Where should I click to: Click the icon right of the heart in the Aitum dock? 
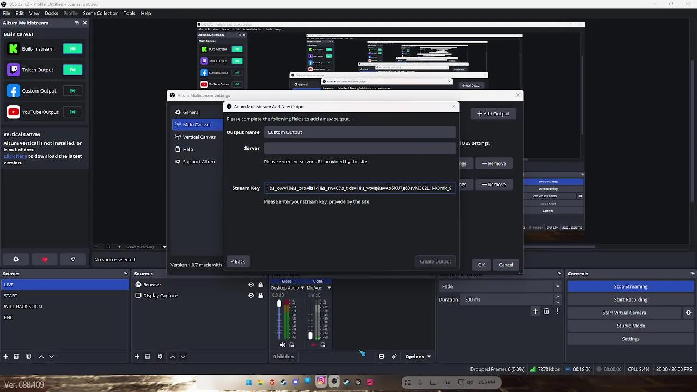pos(72,260)
